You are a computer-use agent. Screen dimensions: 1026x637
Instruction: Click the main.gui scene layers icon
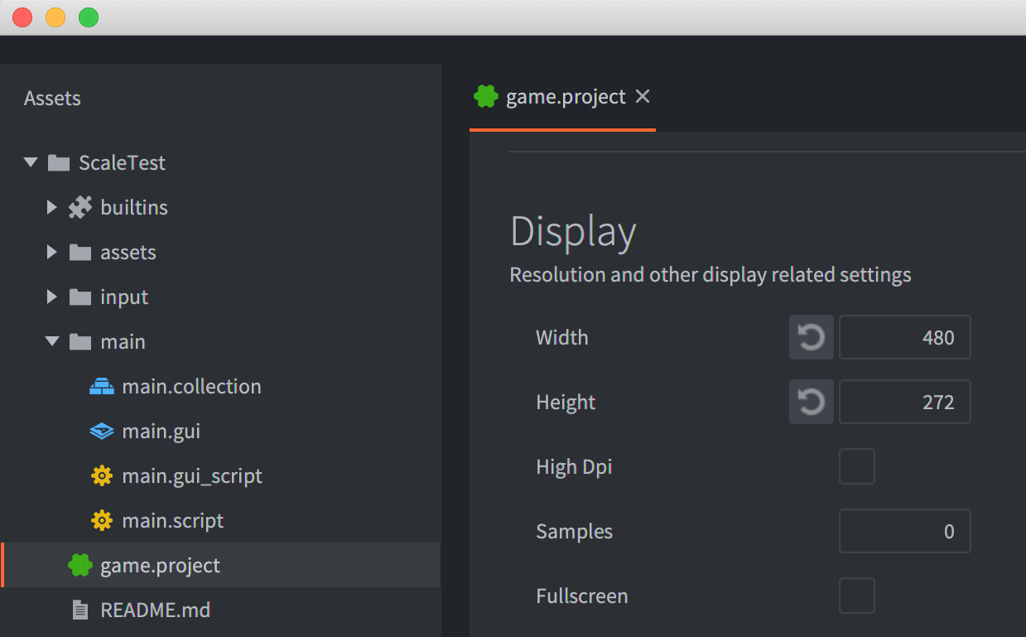coord(101,431)
